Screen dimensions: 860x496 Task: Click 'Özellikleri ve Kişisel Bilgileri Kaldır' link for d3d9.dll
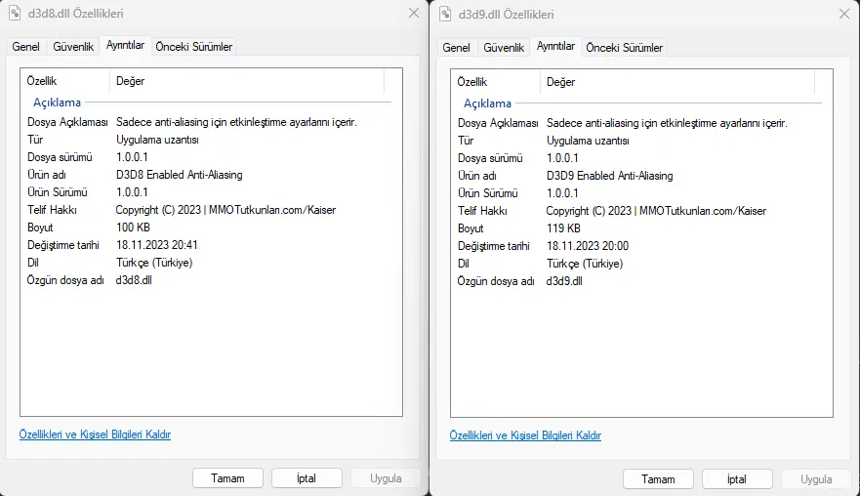(x=525, y=435)
